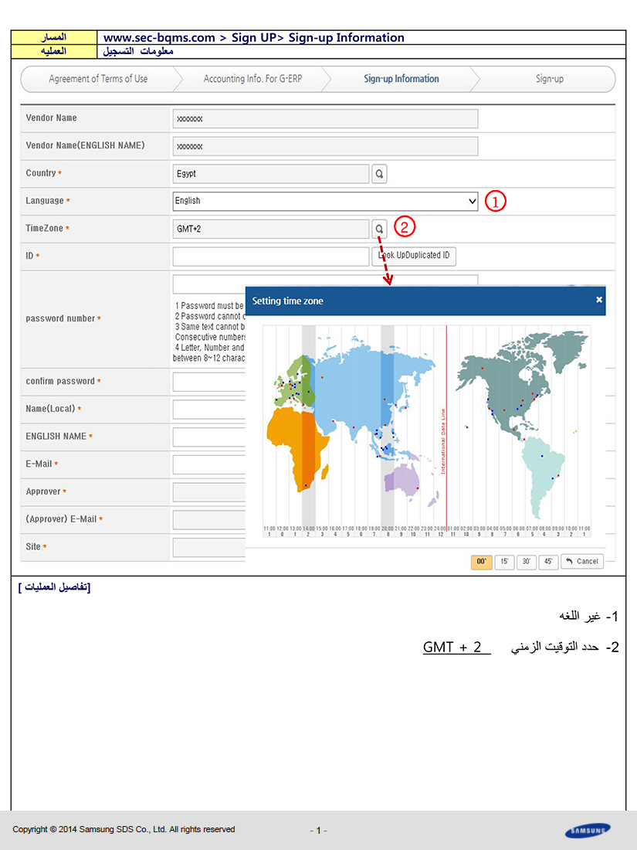
Task: Click the Approver input field
Action: point(209,492)
